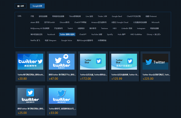Select the HBO category

(115, 28)
